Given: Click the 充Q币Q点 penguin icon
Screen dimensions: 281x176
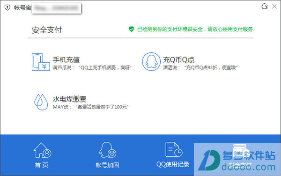Looking at the screenshot, I should (151, 62).
